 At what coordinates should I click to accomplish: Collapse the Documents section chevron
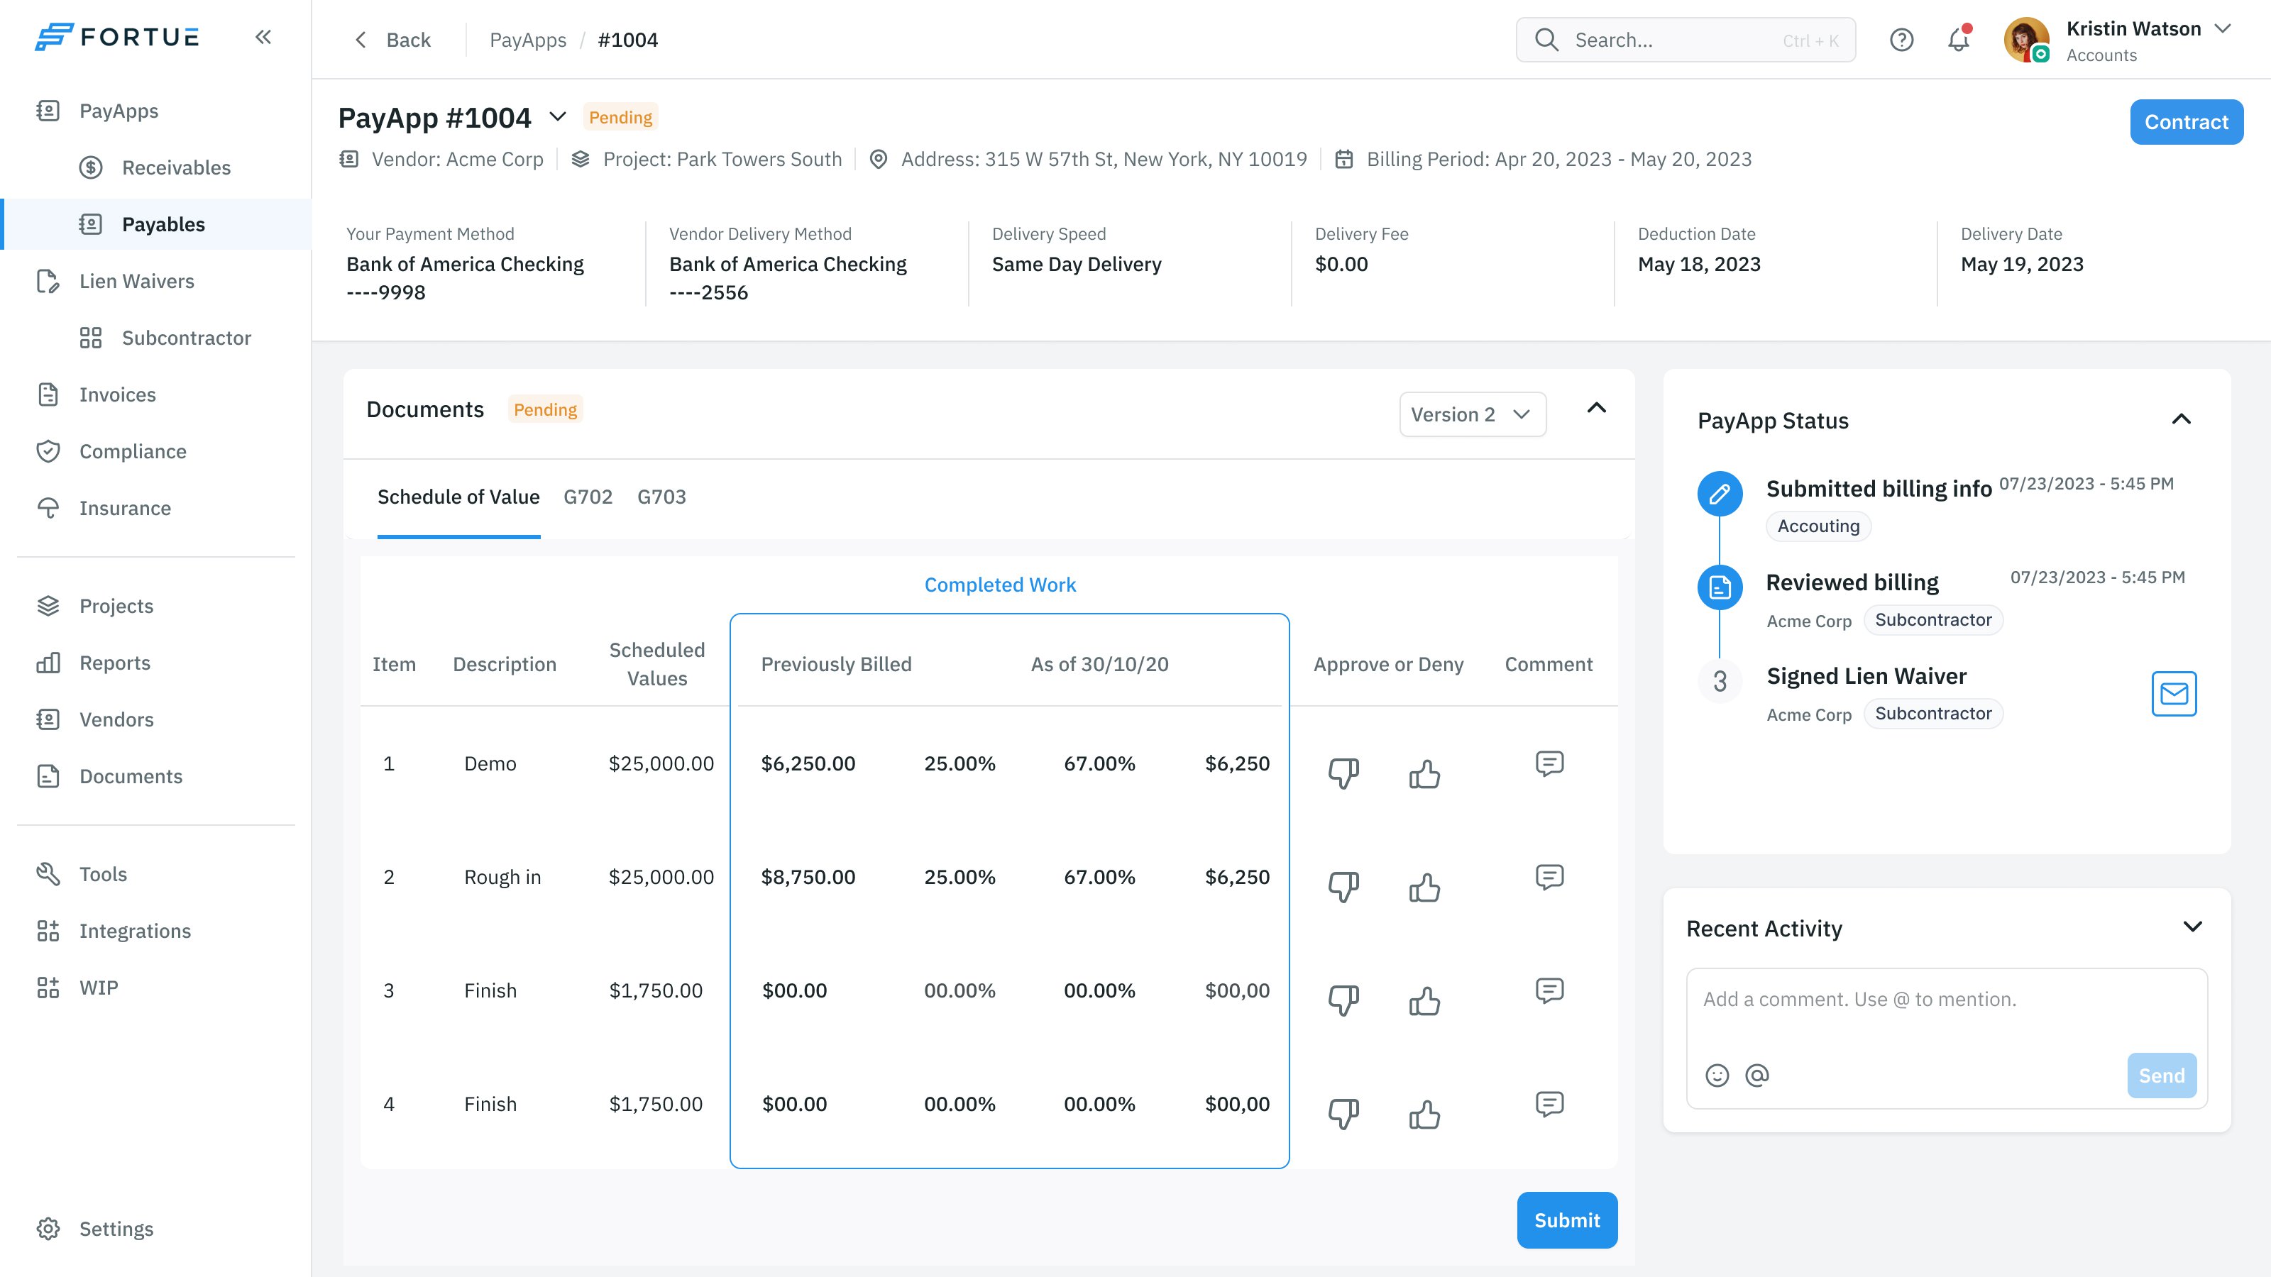click(x=1597, y=408)
